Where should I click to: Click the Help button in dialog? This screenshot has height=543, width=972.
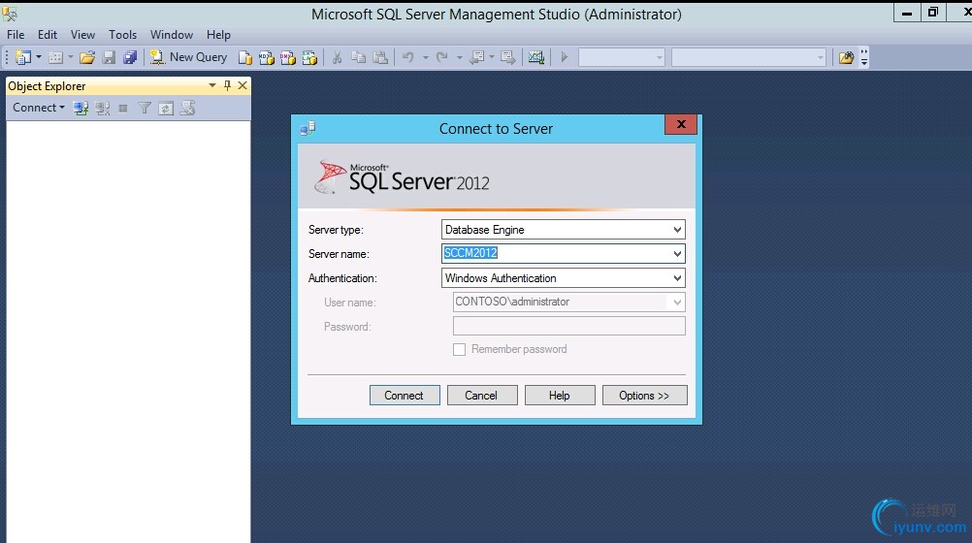[559, 396]
